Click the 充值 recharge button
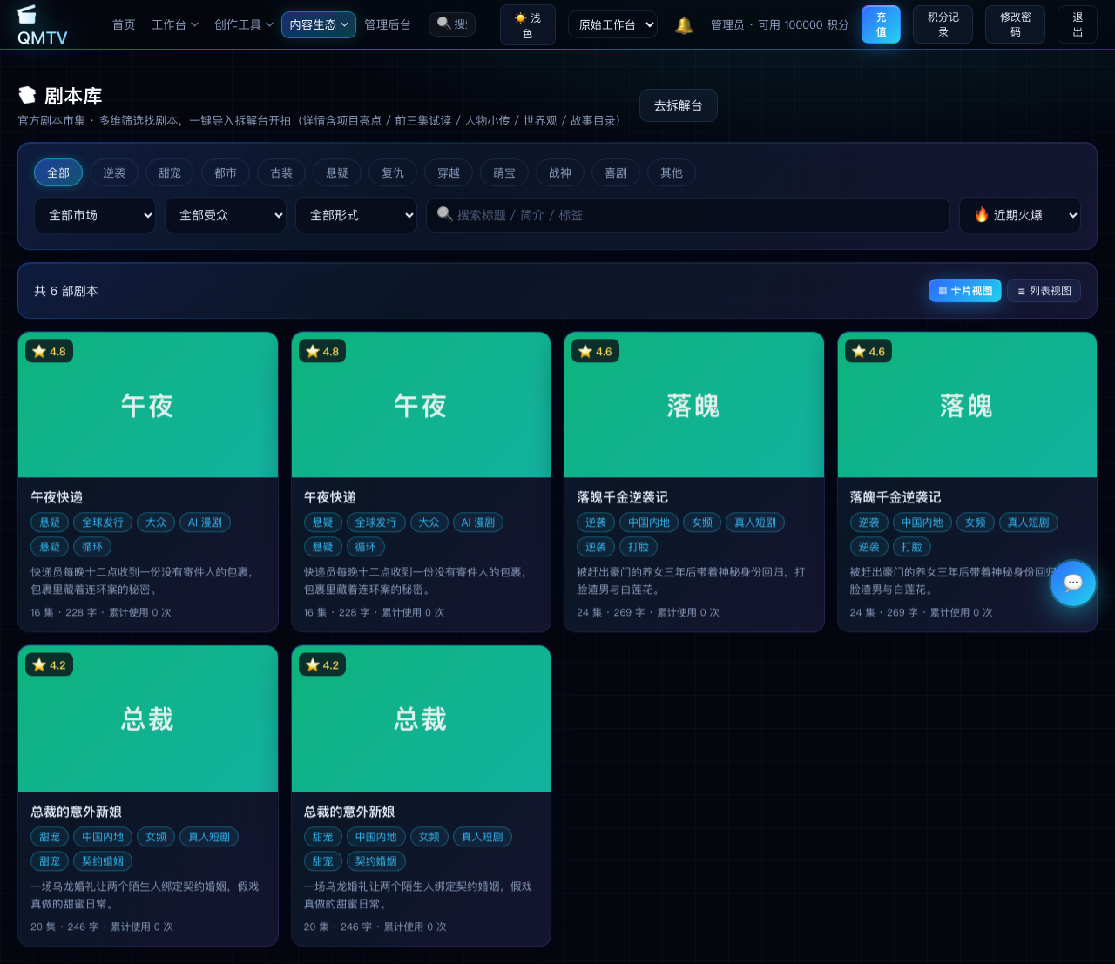 point(881,24)
